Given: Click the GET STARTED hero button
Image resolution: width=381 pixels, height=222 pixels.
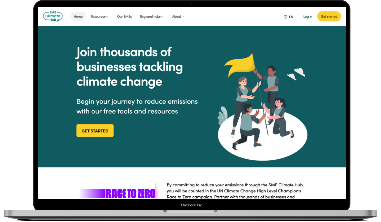Looking at the screenshot, I should (95, 131).
